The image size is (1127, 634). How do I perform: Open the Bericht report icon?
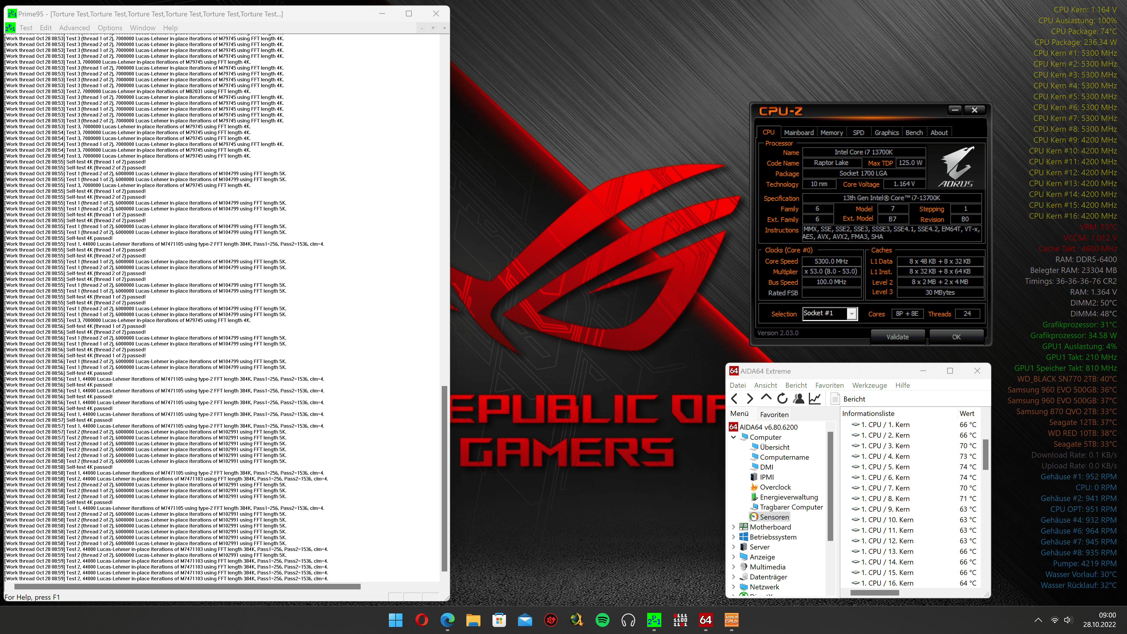pos(835,399)
